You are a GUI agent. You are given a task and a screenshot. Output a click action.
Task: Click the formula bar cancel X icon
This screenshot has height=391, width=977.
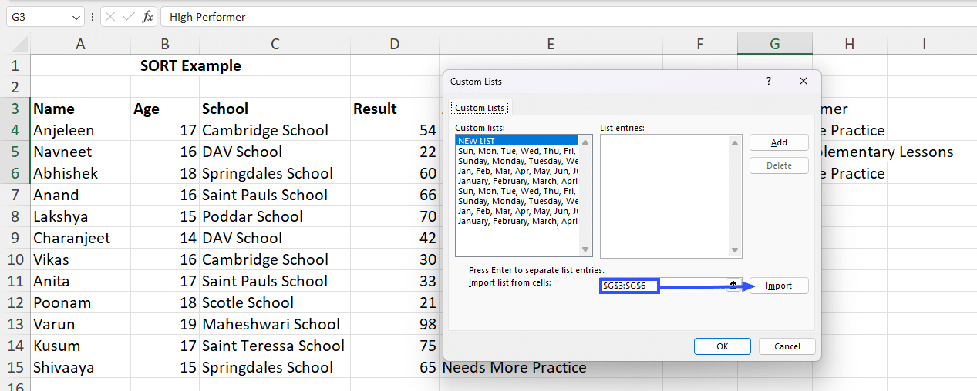click(x=110, y=16)
